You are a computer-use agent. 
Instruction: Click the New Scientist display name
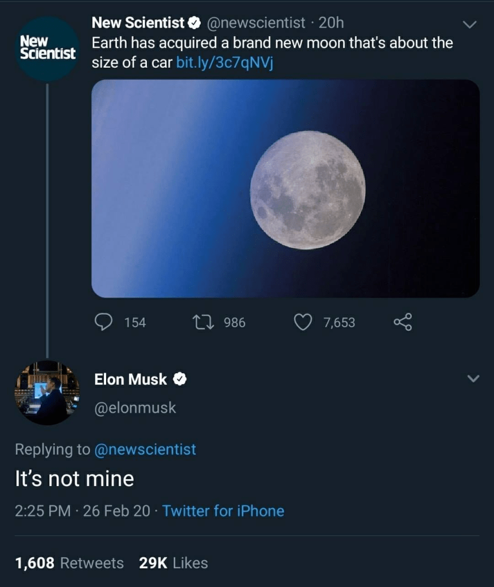138,23
